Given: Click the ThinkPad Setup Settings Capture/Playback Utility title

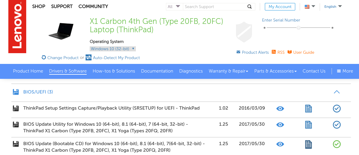Looking at the screenshot, I should click(111, 108).
